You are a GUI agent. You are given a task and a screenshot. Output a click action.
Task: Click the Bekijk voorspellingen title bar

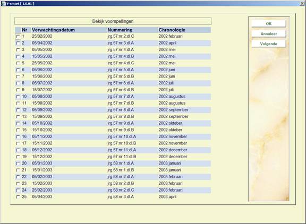click(113, 21)
